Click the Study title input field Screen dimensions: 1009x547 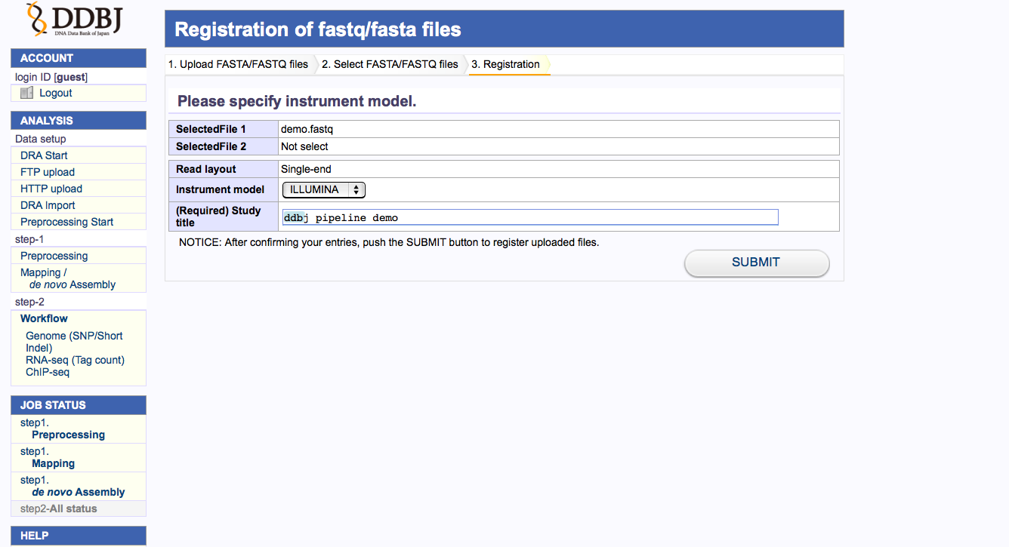coord(529,217)
